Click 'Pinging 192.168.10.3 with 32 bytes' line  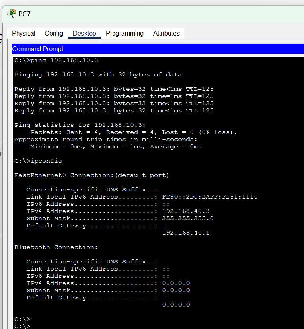tap(100, 75)
